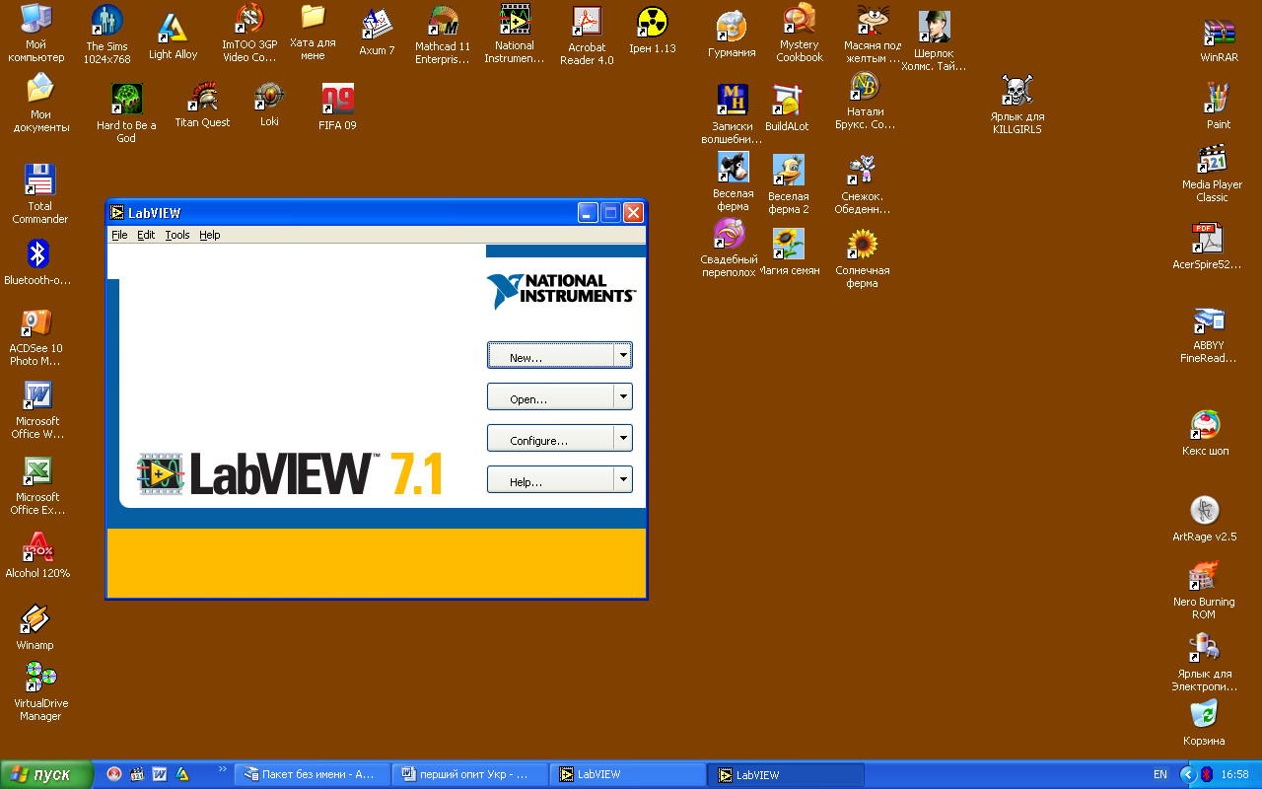Select the ACDSee 10 Photo Manager icon

[x=36, y=337]
